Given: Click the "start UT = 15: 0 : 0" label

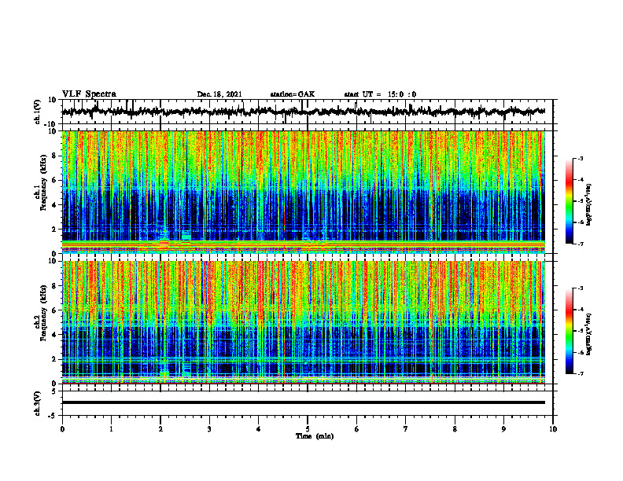Looking at the screenshot, I should tap(380, 94).
